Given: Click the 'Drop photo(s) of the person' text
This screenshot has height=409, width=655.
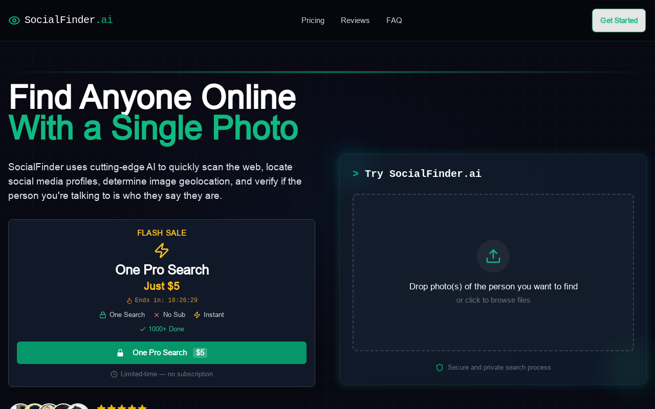Looking at the screenshot, I should pyautogui.click(x=493, y=286).
